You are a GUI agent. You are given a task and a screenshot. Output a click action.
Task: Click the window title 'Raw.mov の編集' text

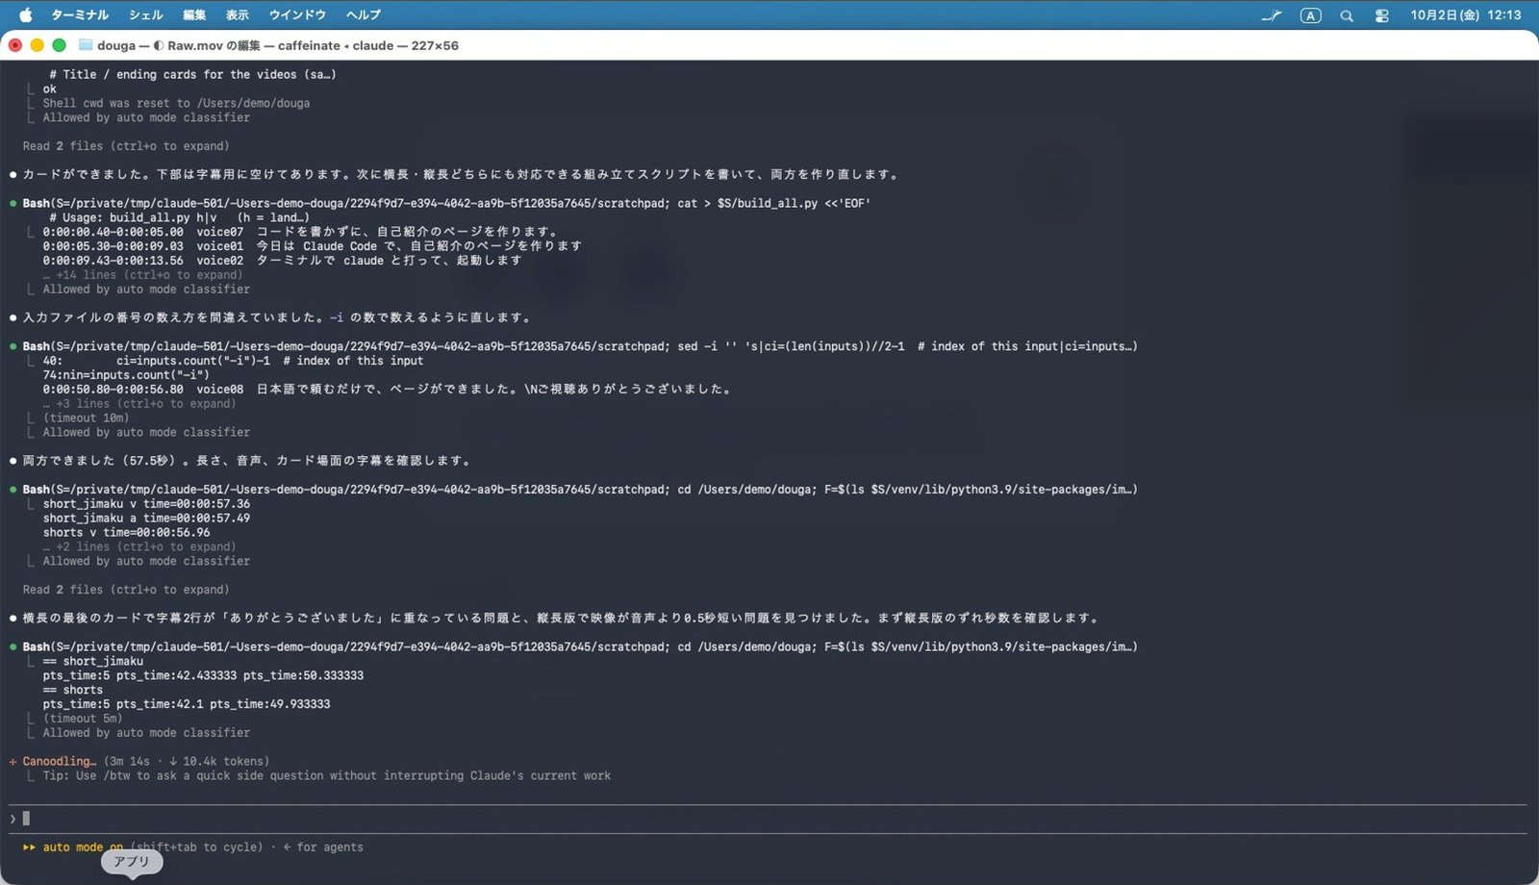click(214, 45)
